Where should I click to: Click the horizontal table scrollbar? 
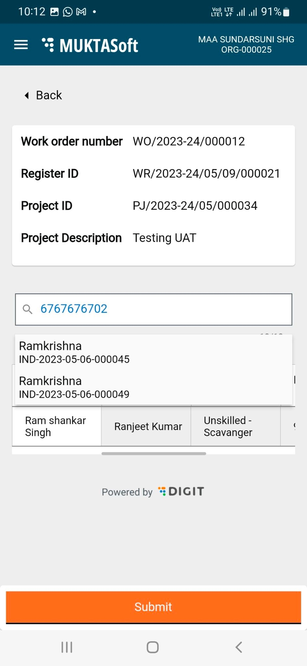[x=153, y=454]
